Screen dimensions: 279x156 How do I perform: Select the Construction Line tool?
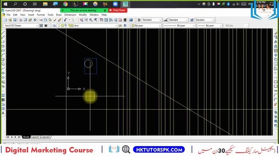[3, 37]
